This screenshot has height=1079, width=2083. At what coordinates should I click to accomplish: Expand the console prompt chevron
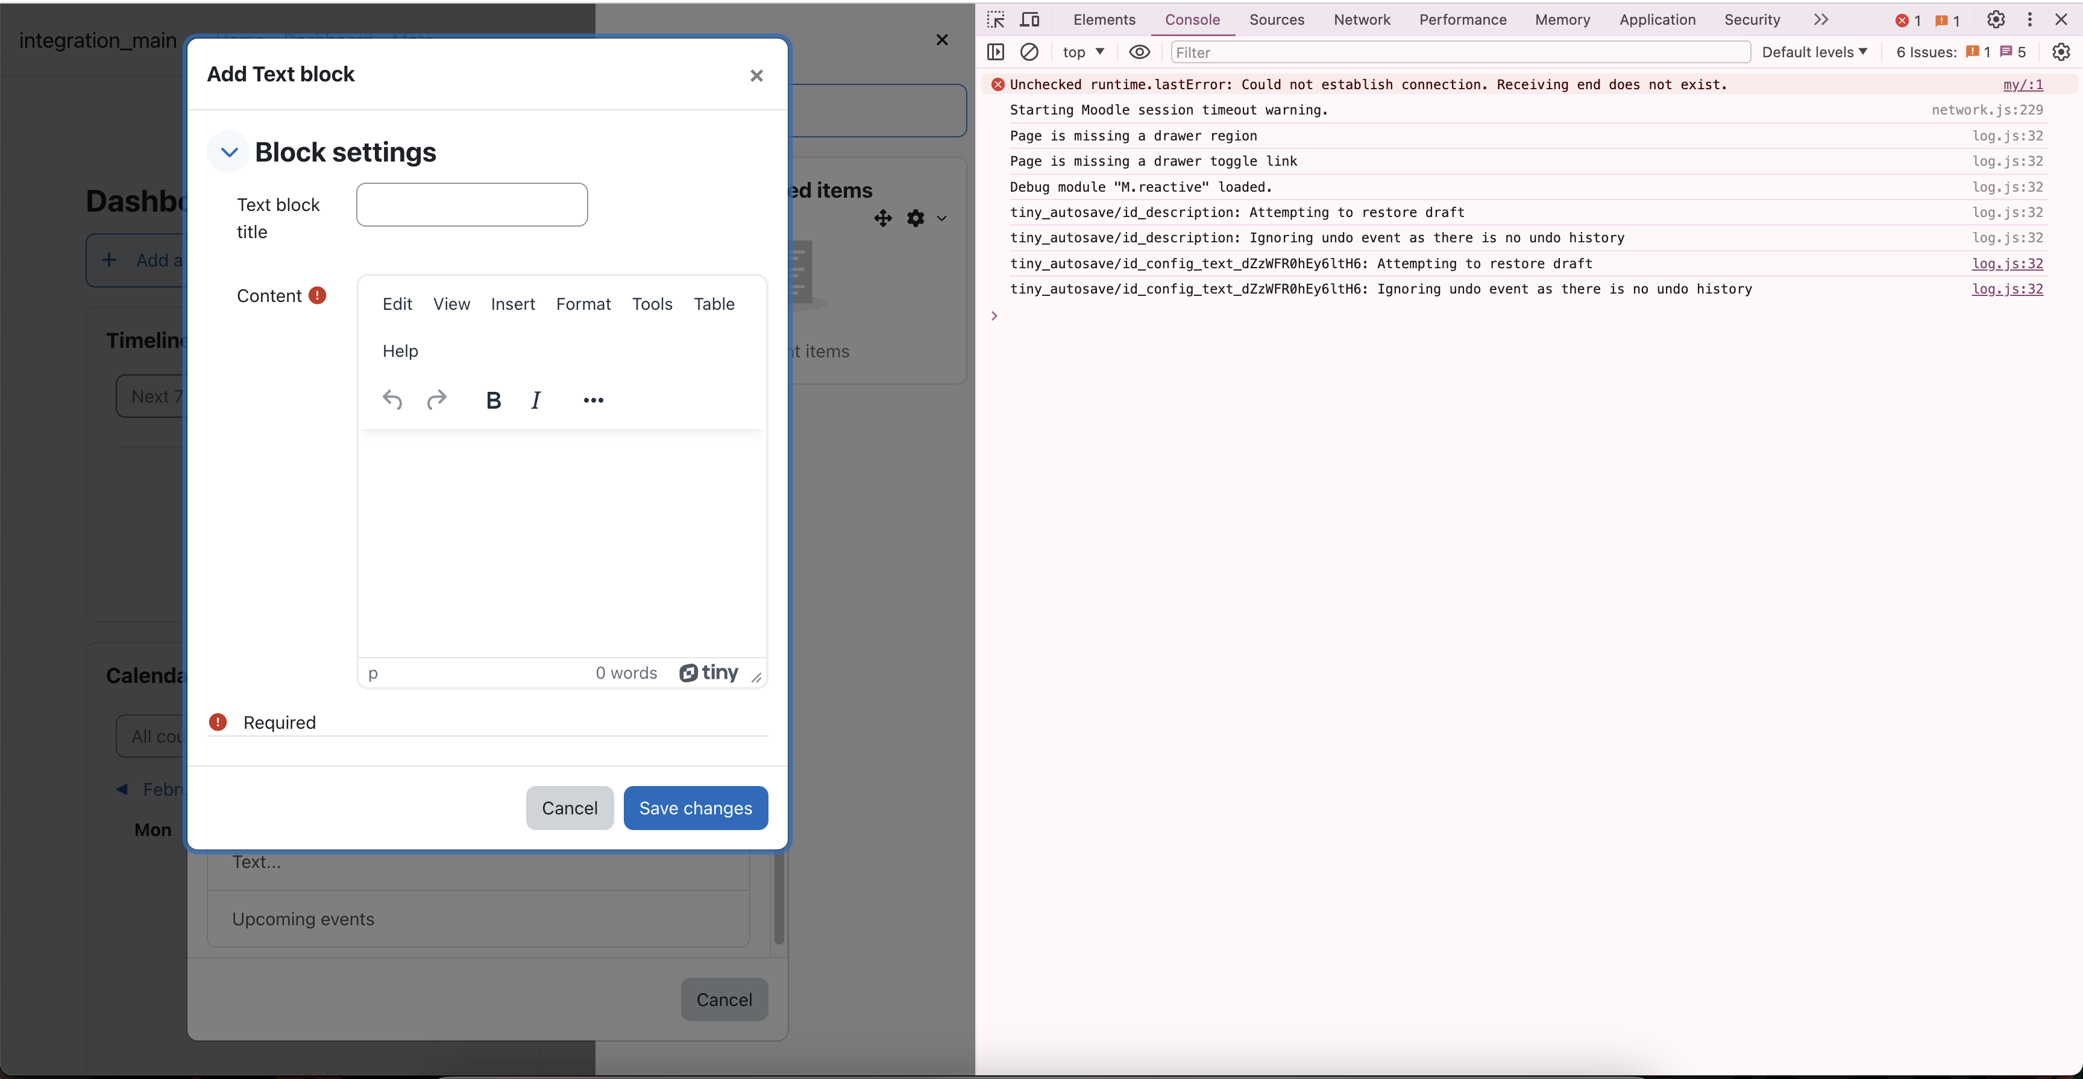[994, 315]
